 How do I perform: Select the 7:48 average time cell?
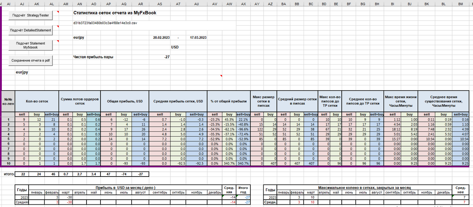[x=427, y=129]
